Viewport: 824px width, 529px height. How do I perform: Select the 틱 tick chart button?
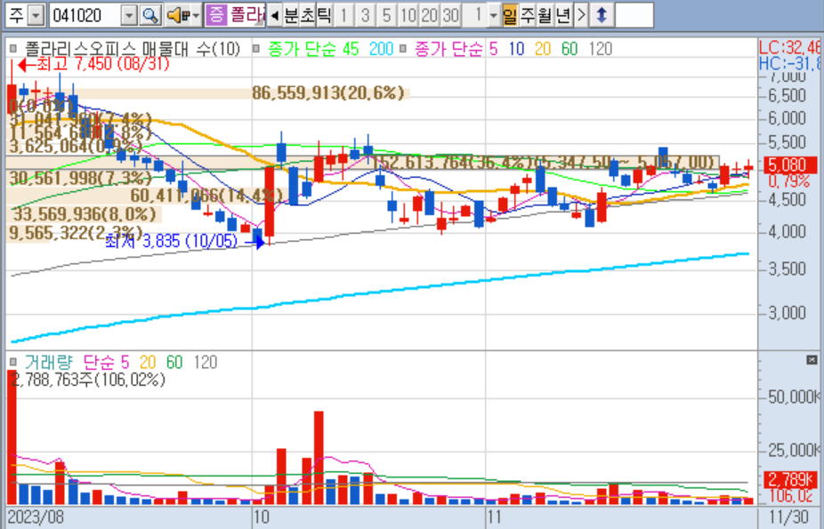[x=324, y=15]
